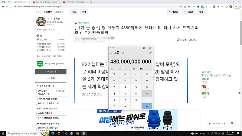Open Windows Start menu
Viewport: 242px width, 136px height.
(x=3, y=133)
